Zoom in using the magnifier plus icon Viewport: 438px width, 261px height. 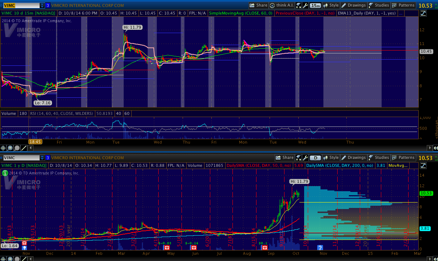pyautogui.click(x=10, y=148)
